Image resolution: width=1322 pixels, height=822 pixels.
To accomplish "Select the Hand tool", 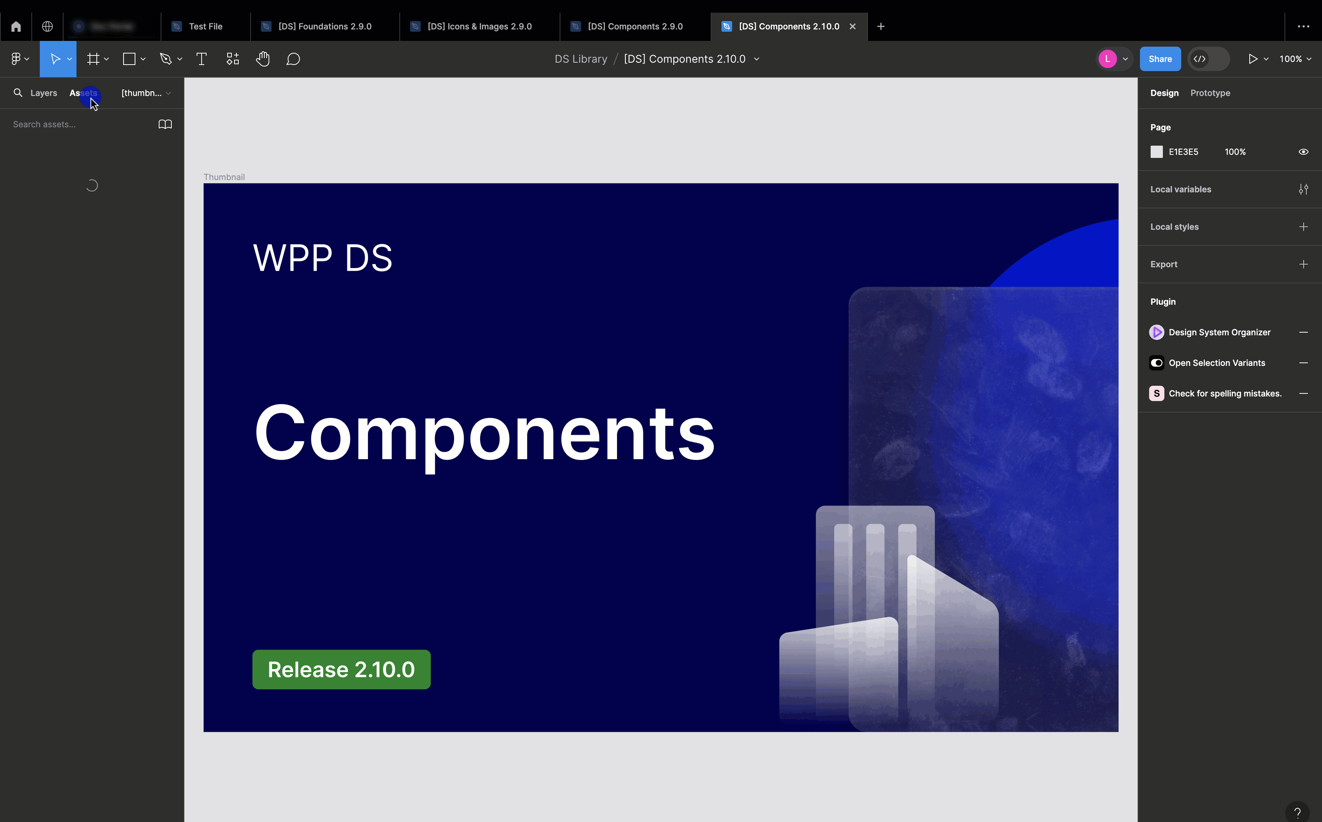I will coord(263,59).
